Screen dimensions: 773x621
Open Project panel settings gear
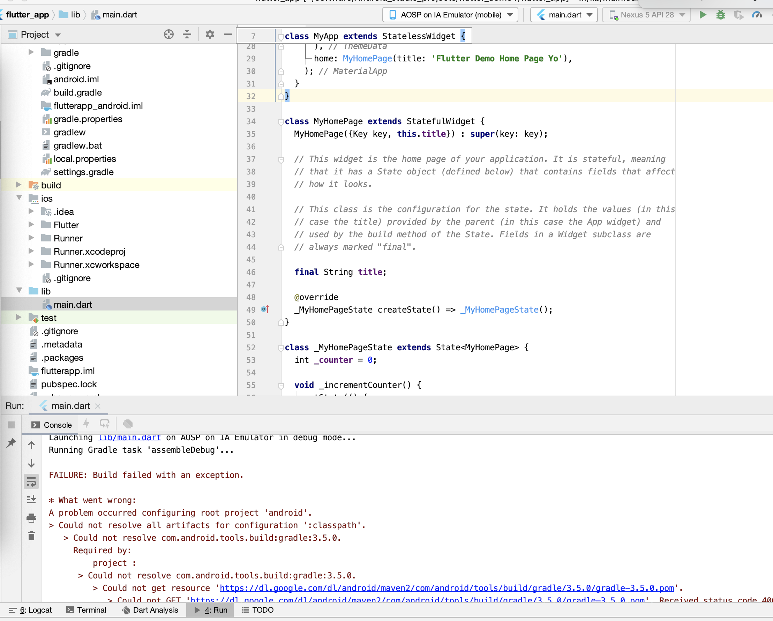point(210,35)
